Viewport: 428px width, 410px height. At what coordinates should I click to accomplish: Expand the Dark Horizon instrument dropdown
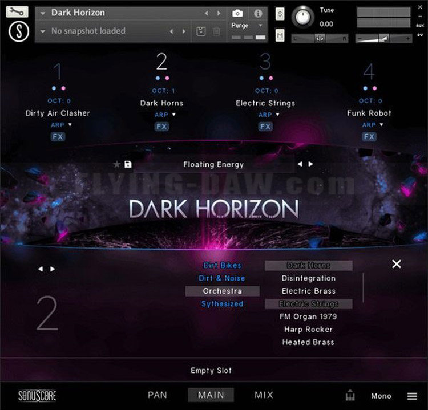pyautogui.click(x=43, y=13)
